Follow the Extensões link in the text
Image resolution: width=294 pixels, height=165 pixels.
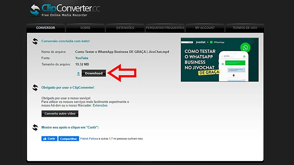pyautogui.click(x=100, y=106)
